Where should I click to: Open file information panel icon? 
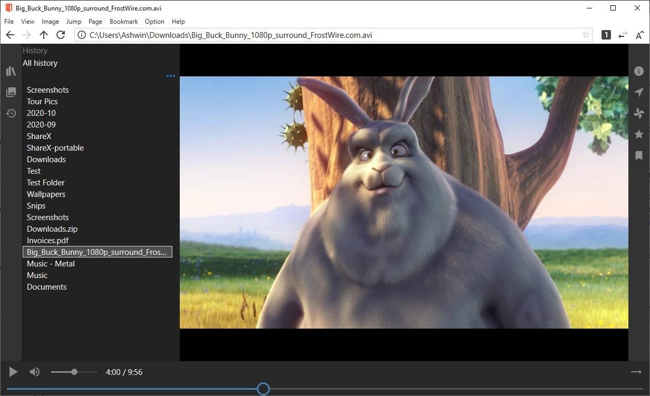tap(639, 71)
